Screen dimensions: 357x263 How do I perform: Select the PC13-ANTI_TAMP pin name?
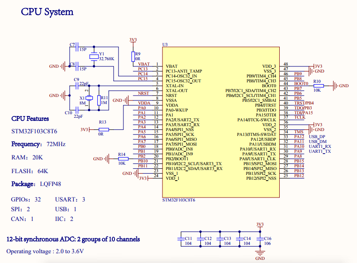[184, 71]
